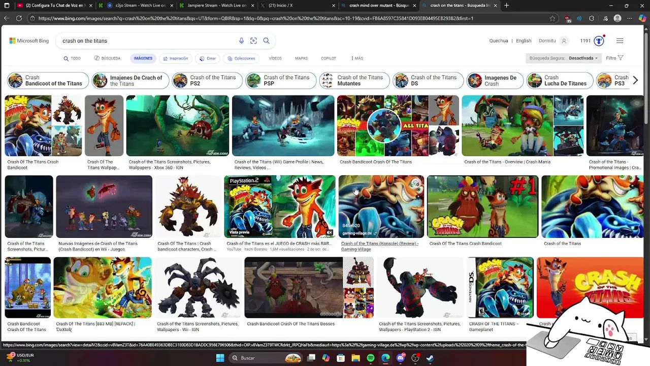The width and height of the screenshot is (650, 366).
Task: Open Microsoft Edge taskbar icon
Action: [x=385, y=358]
